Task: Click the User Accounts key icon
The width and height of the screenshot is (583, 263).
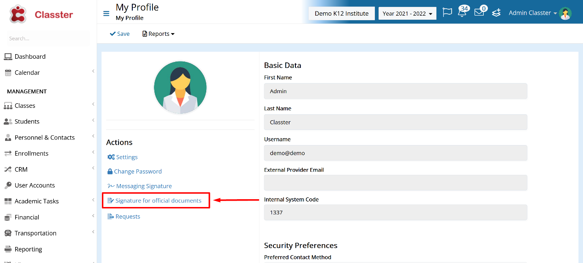Action: pos(8,185)
